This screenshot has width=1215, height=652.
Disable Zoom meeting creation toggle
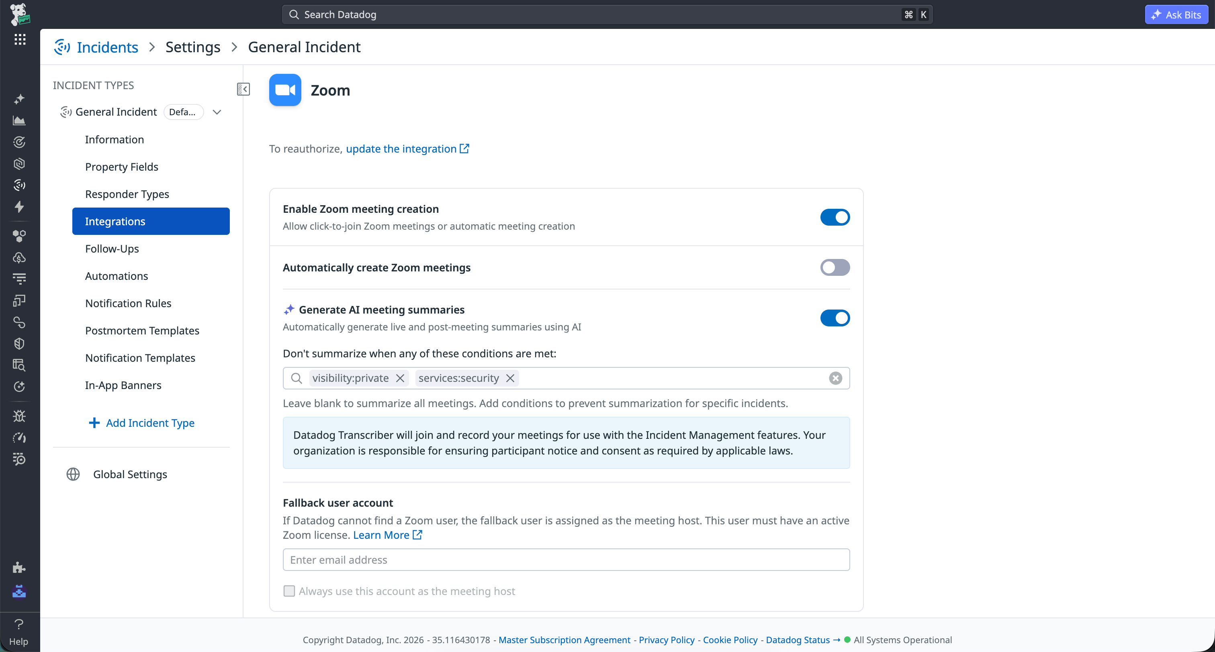pos(835,217)
